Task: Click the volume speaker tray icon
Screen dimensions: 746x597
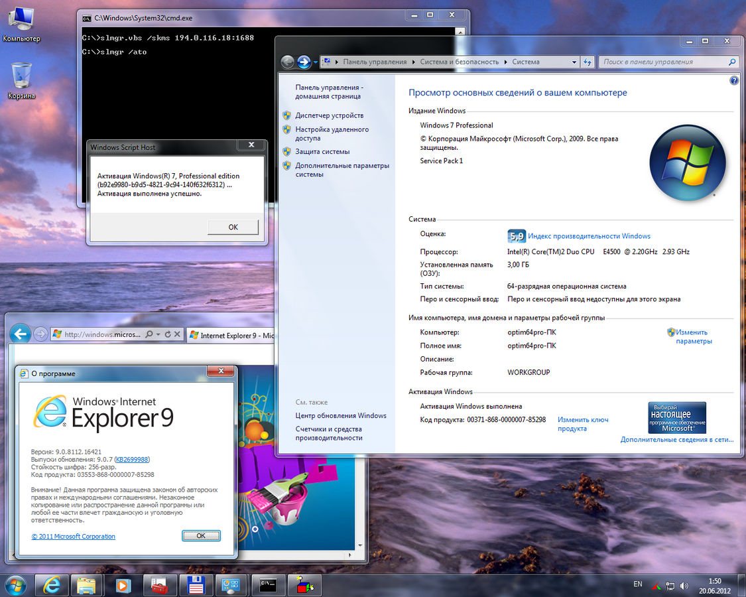Action: 684,586
